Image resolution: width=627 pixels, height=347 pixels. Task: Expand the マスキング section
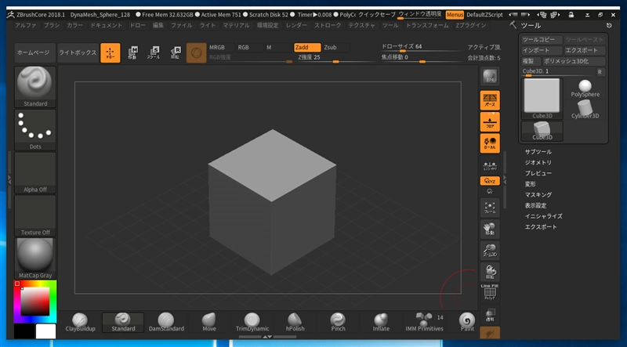538,195
